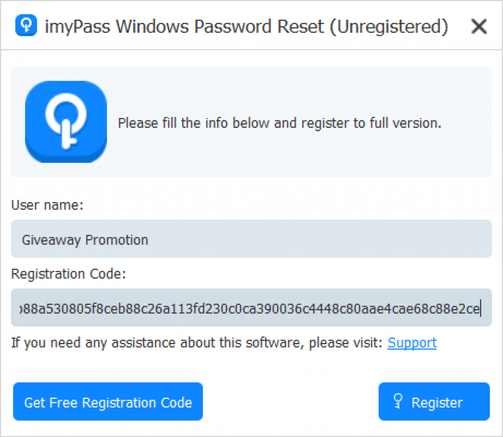Place cursor at end of registration code text

(x=480, y=308)
